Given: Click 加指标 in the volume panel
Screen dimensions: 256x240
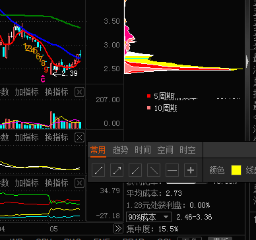Looking at the screenshot, I should 26,92.
